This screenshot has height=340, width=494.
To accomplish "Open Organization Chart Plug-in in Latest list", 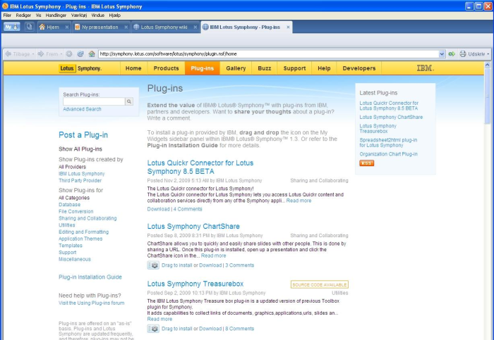I will point(388,154).
